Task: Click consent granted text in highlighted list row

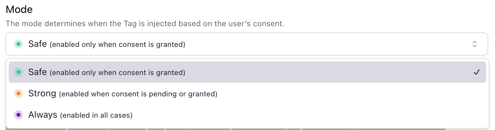Action: (x=118, y=73)
